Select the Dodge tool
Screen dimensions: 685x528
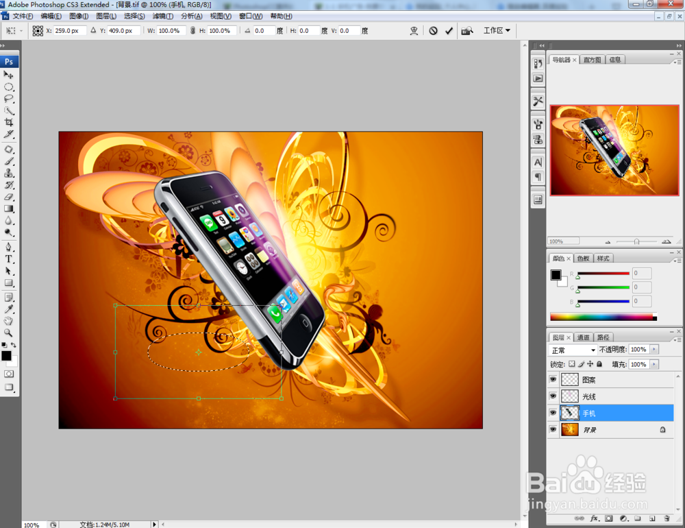pyautogui.click(x=8, y=232)
